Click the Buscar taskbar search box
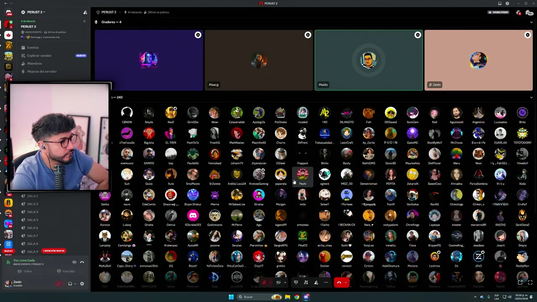 pyautogui.click(x=259, y=297)
